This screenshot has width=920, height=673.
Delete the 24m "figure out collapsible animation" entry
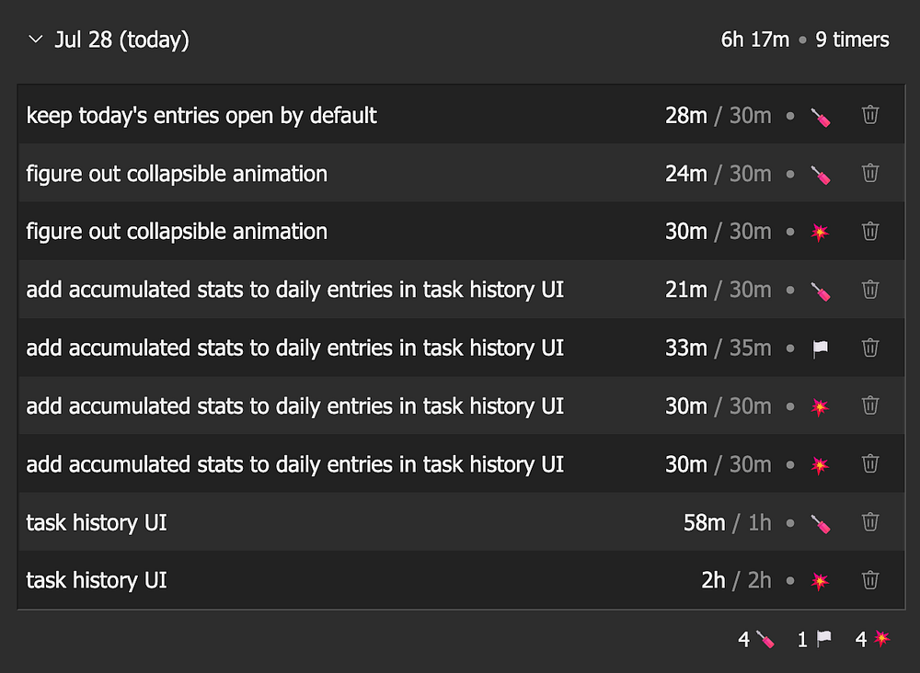coord(870,173)
